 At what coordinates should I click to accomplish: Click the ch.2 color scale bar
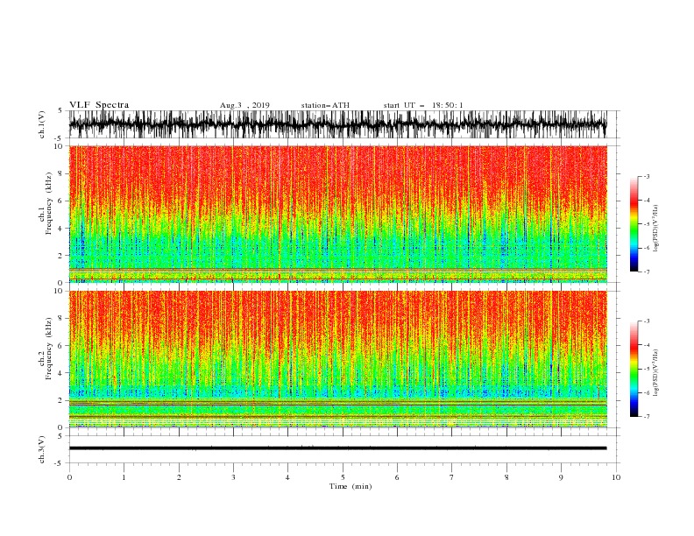coord(634,369)
